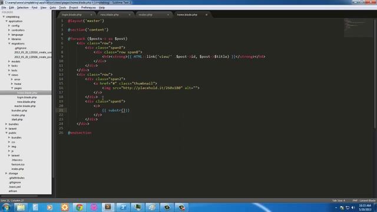This screenshot has width=377, height=212.
Task: Collapse the application folder
Action: click(x=6, y=21)
